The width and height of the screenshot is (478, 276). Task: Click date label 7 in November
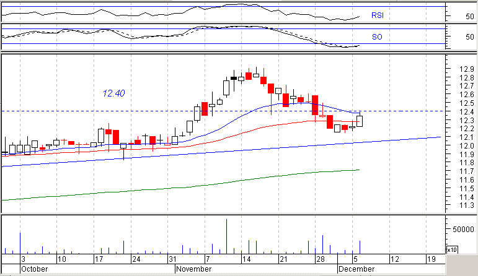(x=208, y=259)
